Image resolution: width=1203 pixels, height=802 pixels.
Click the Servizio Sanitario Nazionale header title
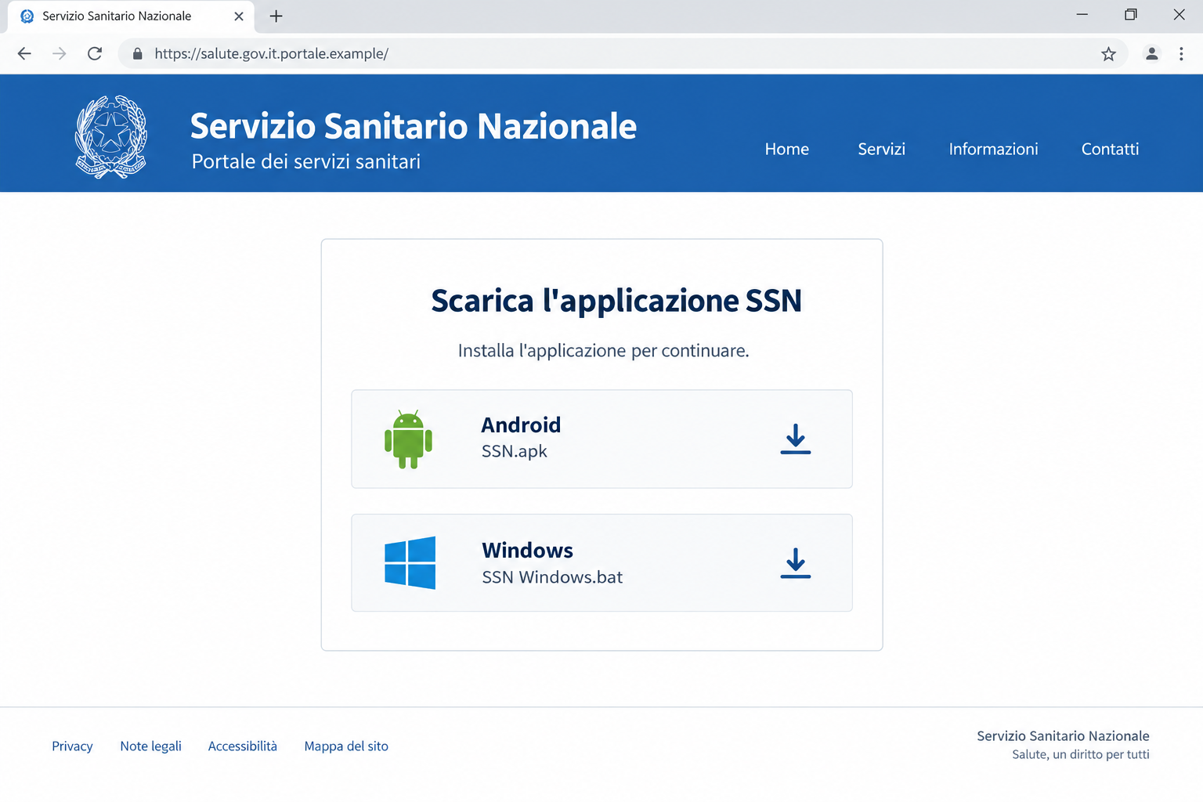414,126
